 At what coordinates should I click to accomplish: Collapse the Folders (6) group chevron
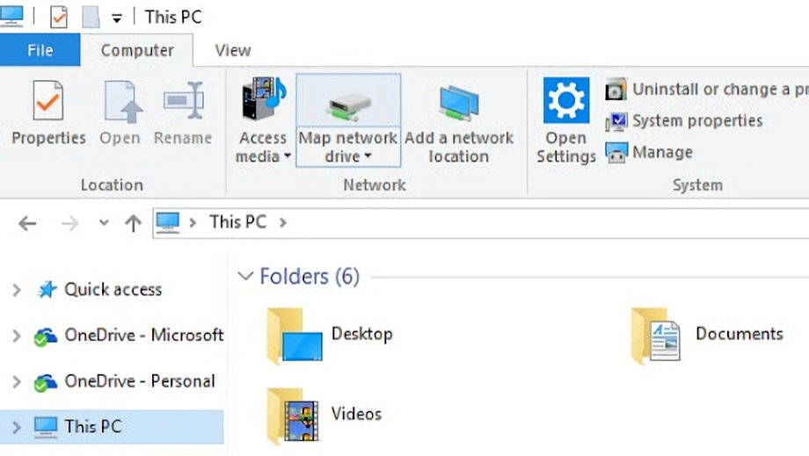tap(245, 276)
